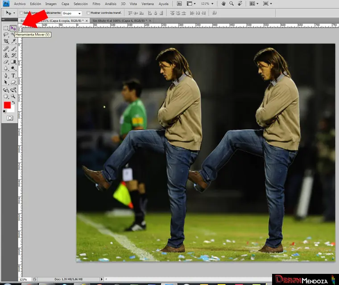Image resolution: width=339 pixels, height=285 pixels.
Task: Click the Zoom magnifier in application bar
Action: click(x=232, y=4)
